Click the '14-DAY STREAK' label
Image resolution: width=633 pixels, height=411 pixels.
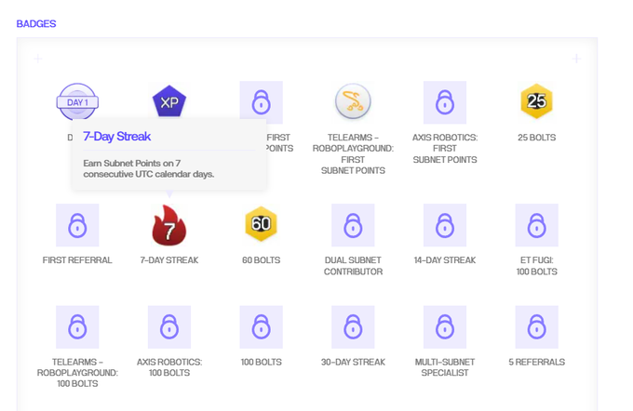coord(444,260)
